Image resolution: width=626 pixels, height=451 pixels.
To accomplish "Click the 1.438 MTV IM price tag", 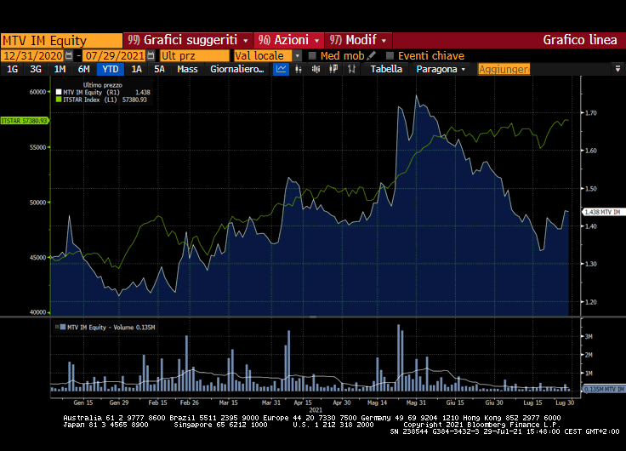I will [602, 211].
